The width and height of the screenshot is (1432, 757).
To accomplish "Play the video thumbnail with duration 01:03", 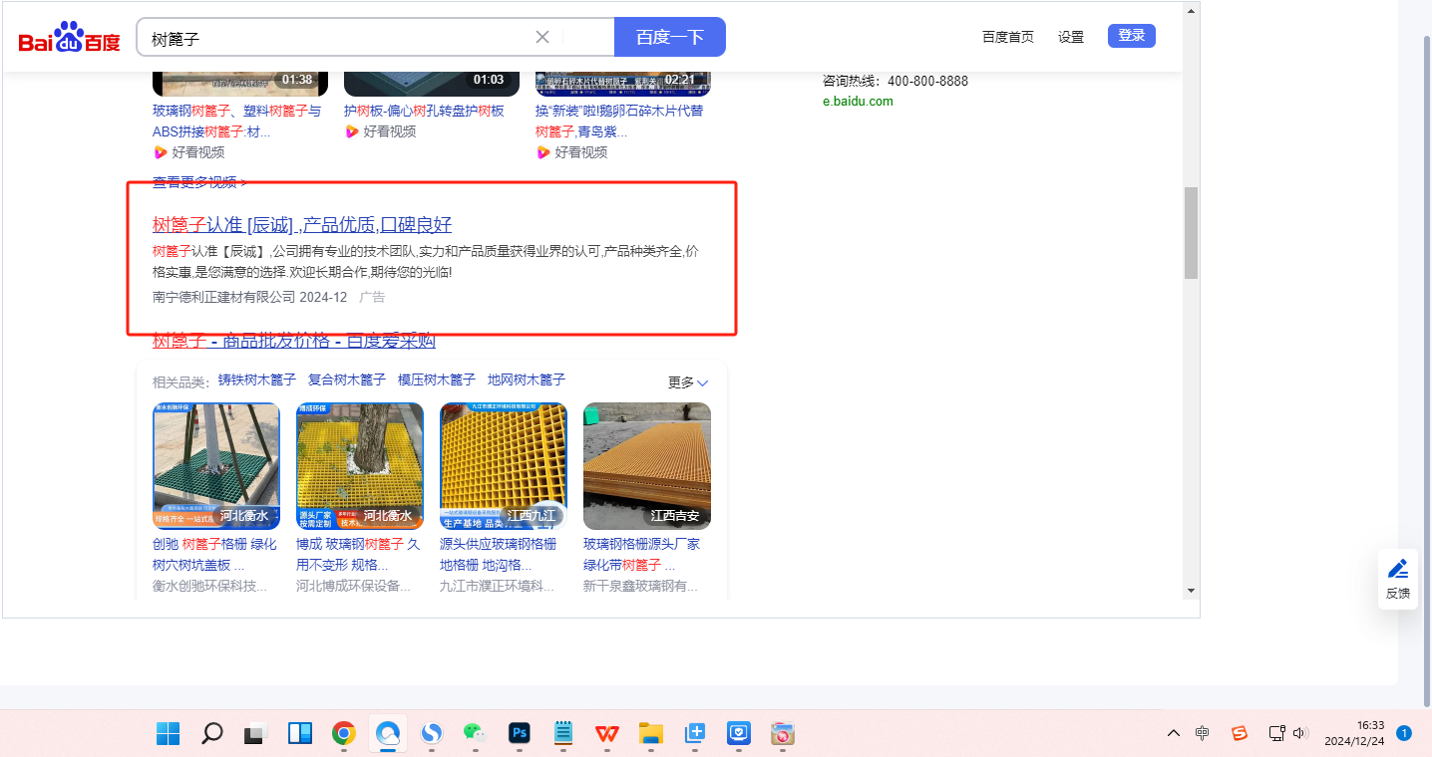I will coord(432,83).
